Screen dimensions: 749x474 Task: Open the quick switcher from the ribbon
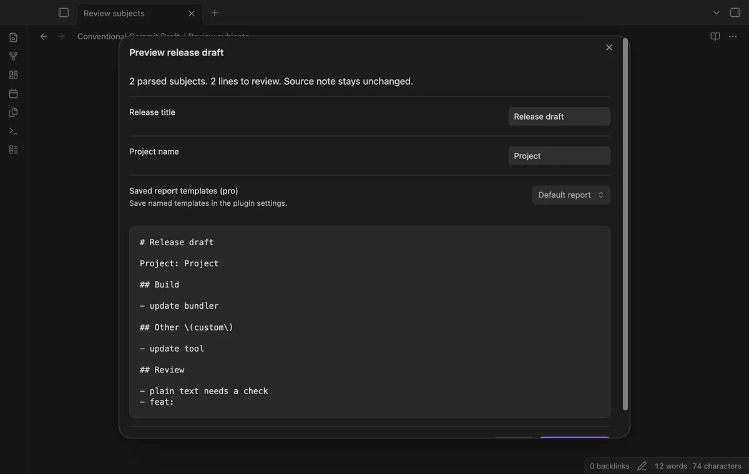tap(13, 37)
